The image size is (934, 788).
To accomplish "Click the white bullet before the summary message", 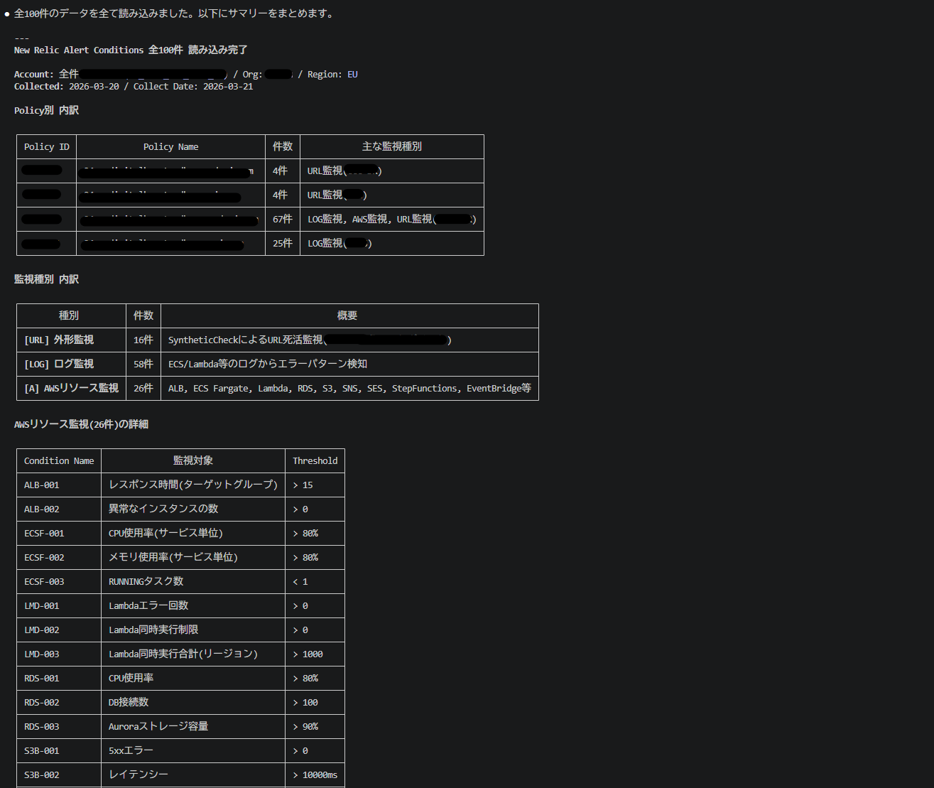I will pos(7,14).
